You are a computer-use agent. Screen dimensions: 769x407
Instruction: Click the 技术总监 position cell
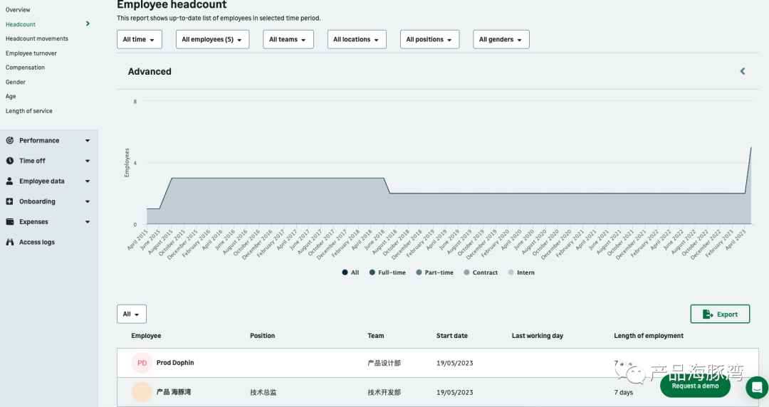tap(263, 392)
